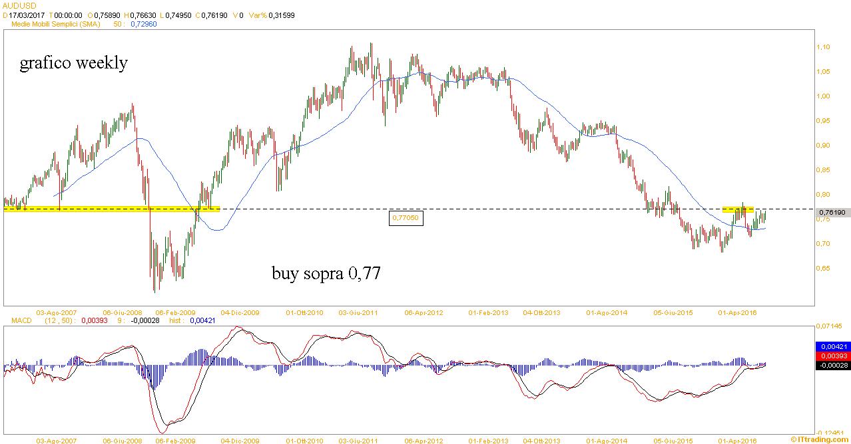This screenshot has height=444, width=851.
Task: Select the 'buy sopra 0,77' text annotation
Action: tap(326, 273)
